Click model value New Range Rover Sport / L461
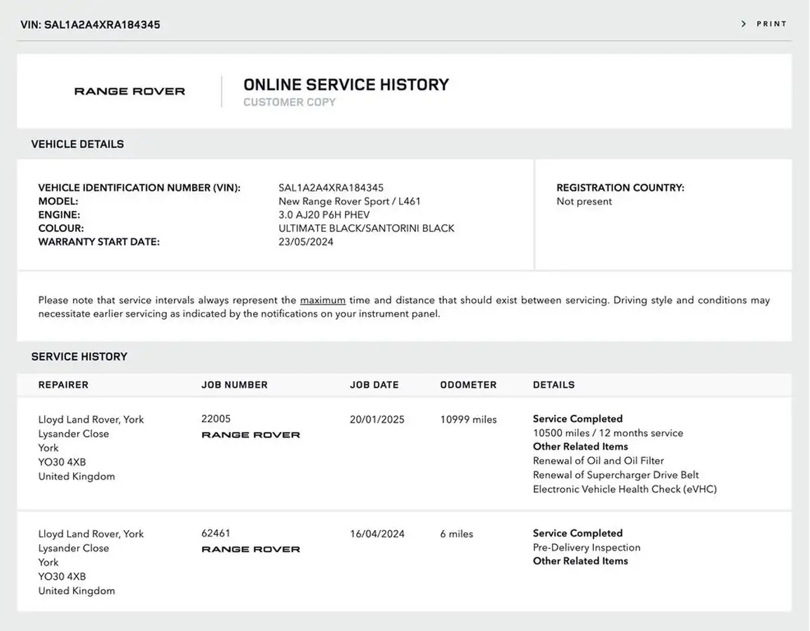810x631 pixels. point(350,201)
